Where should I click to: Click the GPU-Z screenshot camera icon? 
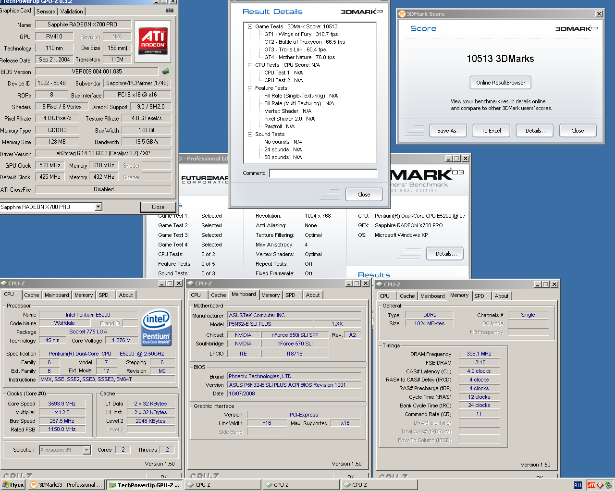169,10
